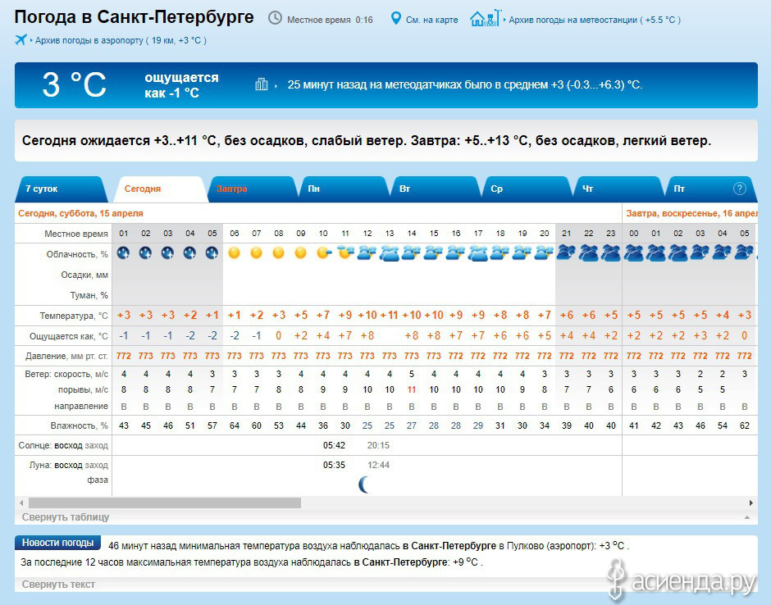Click the scrollbar right arrow

pos(750,503)
